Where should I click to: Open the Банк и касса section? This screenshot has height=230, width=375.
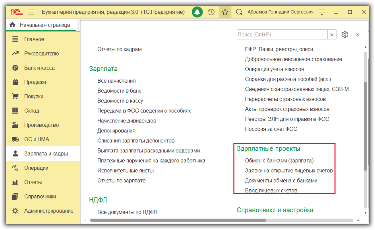[x=43, y=68]
